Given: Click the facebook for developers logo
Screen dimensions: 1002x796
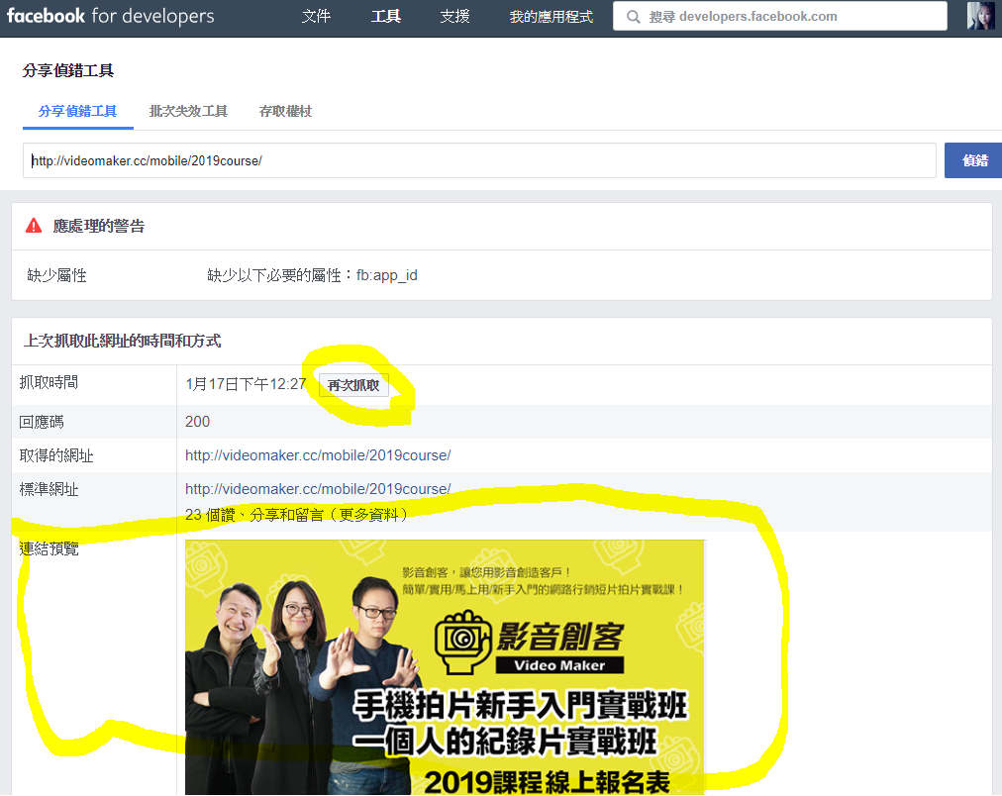Looking at the screenshot, I should (x=111, y=15).
